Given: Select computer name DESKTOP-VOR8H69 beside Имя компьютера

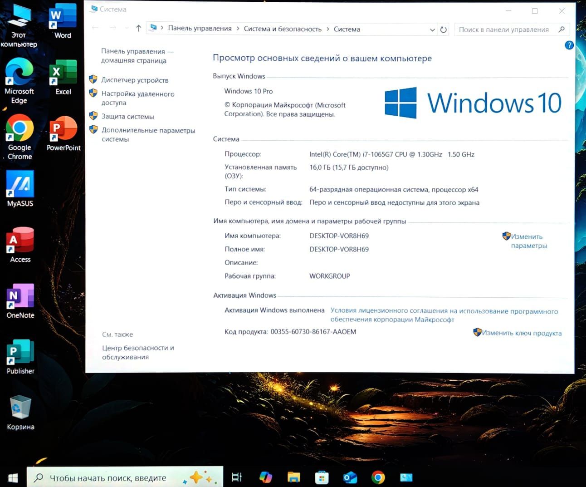Looking at the screenshot, I should (x=339, y=236).
